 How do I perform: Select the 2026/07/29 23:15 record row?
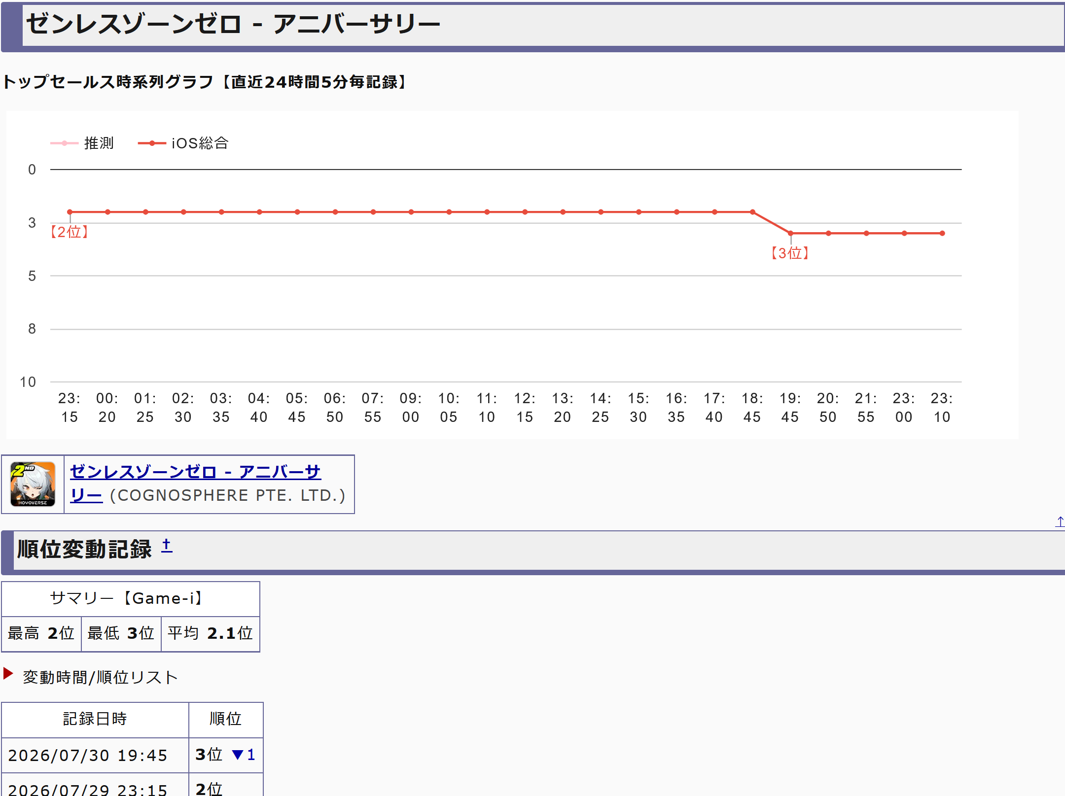point(132,786)
